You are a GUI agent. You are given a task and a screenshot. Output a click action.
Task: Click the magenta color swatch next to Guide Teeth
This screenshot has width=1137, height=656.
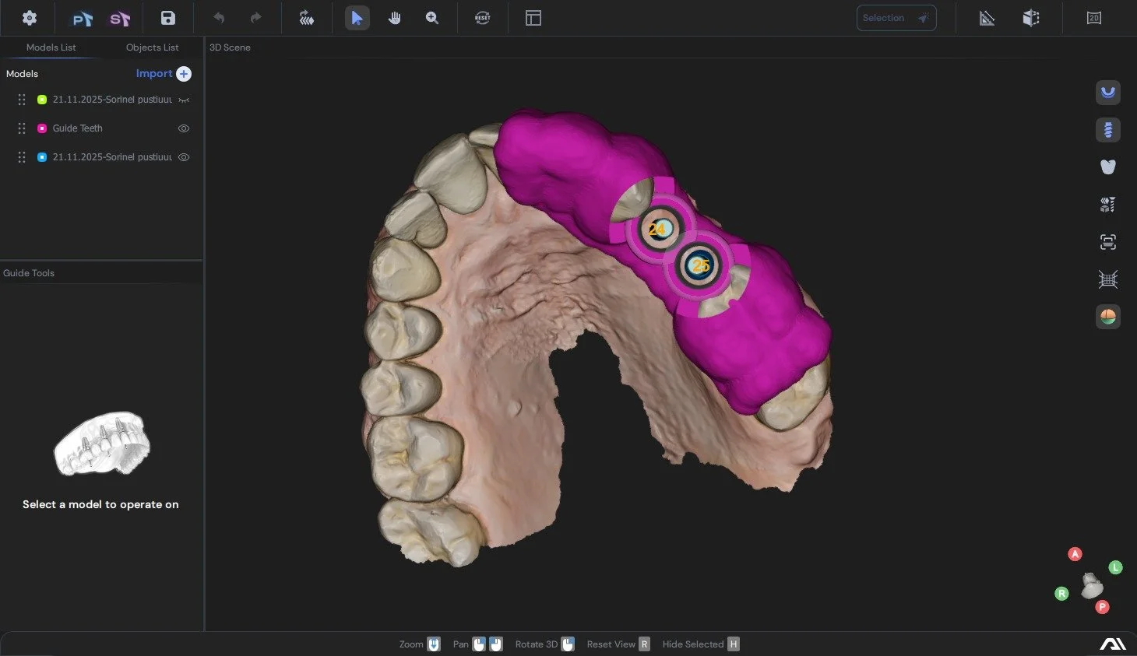click(x=42, y=128)
